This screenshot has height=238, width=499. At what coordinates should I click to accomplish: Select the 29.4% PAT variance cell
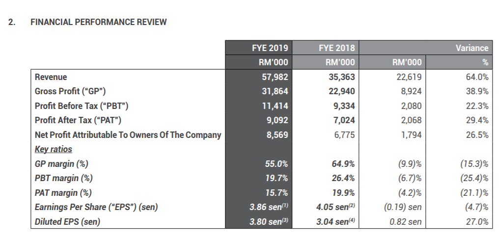(477, 120)
